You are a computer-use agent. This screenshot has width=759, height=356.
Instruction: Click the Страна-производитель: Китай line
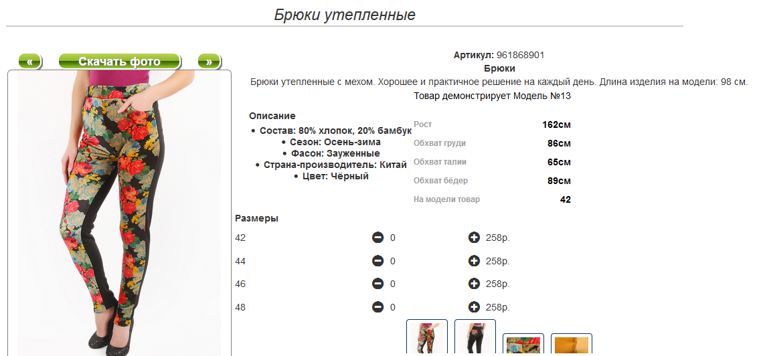click(x=335, y=165)
